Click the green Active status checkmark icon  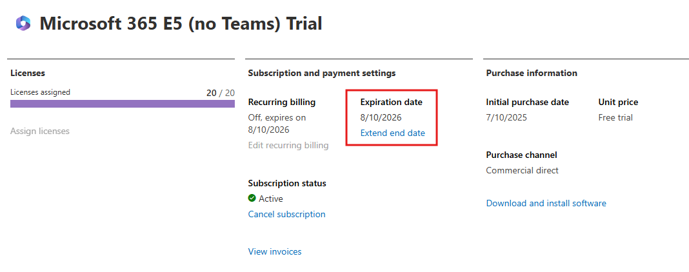pos(252,199)
